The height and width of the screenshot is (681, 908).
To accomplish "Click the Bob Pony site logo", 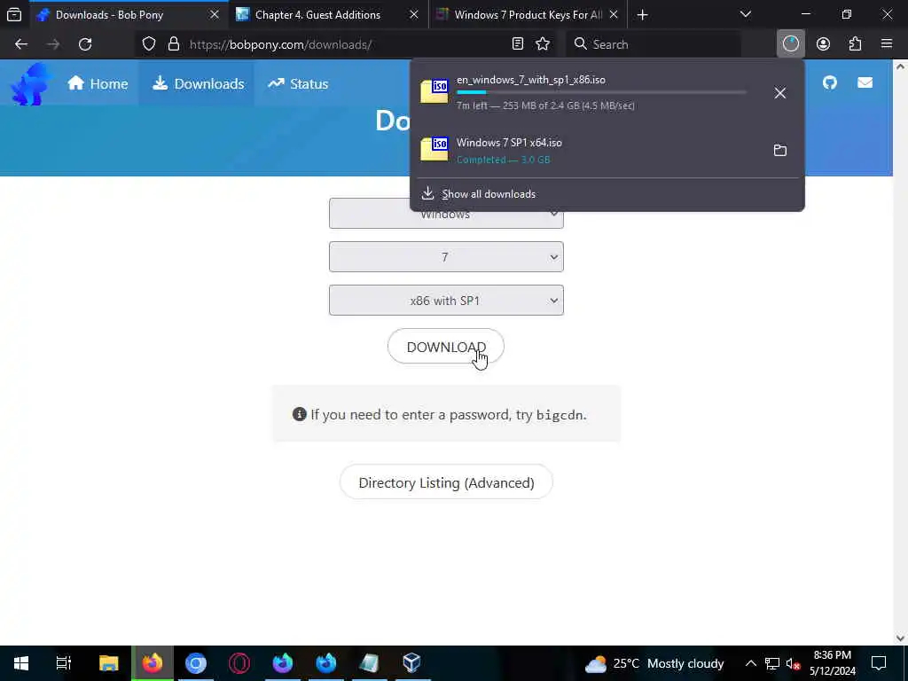I will [x=30, y=84].
